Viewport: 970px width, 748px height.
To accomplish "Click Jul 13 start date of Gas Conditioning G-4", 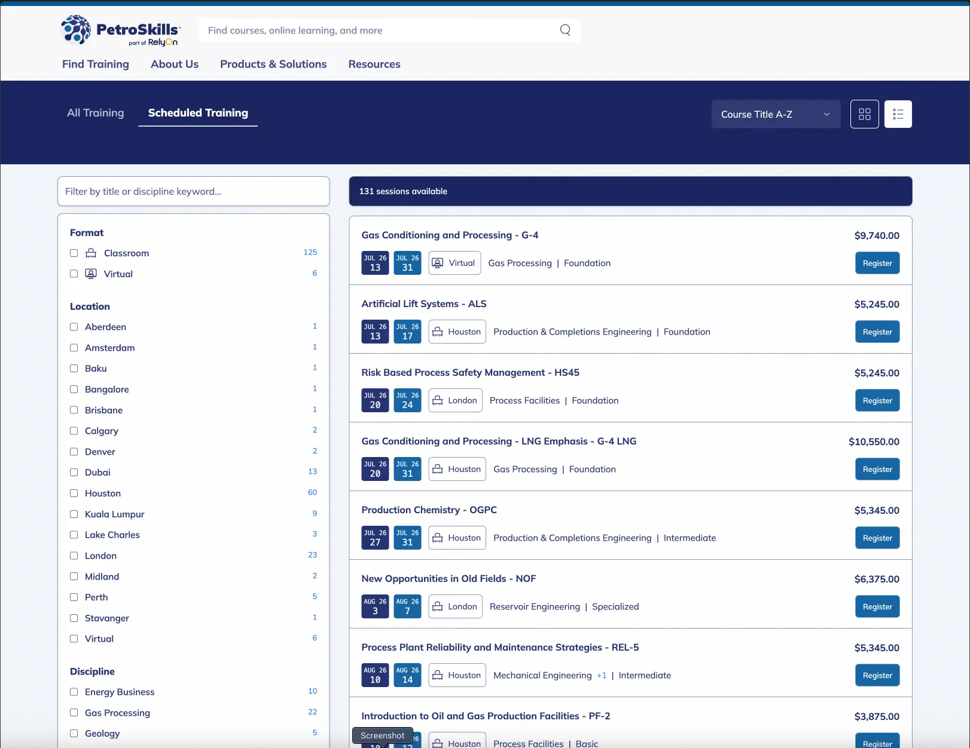I will click(376, 263).
